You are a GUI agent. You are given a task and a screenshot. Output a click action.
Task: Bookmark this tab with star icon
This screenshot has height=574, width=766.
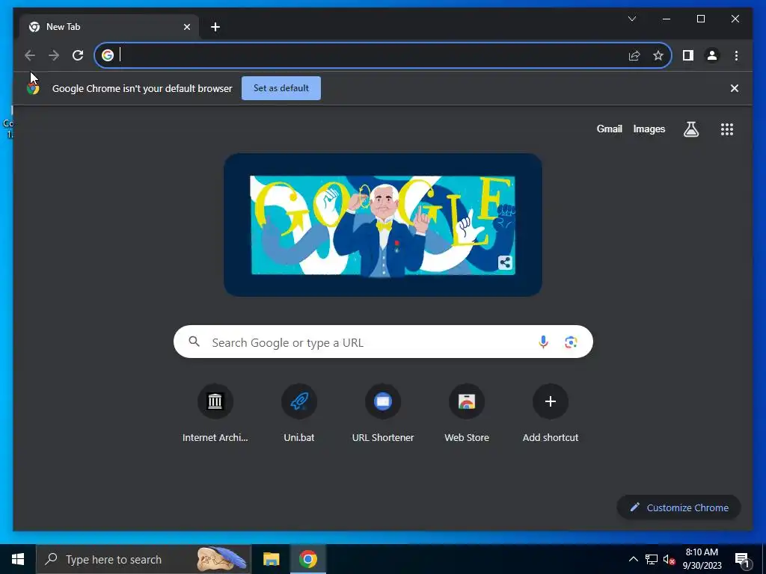658,55
